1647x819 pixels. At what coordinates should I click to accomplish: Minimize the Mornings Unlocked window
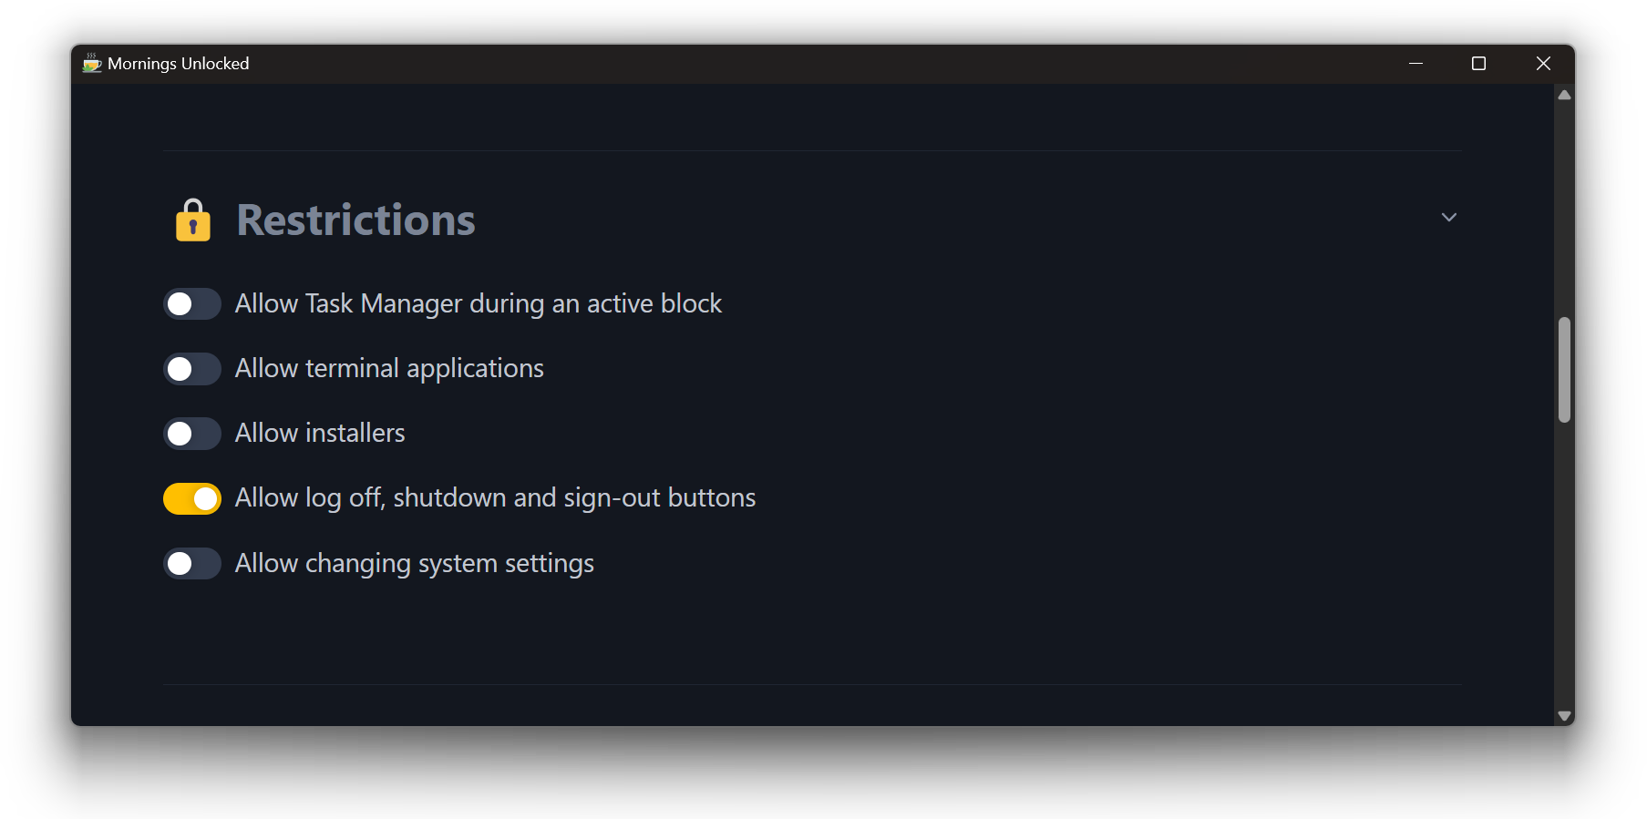[1415, 64]
